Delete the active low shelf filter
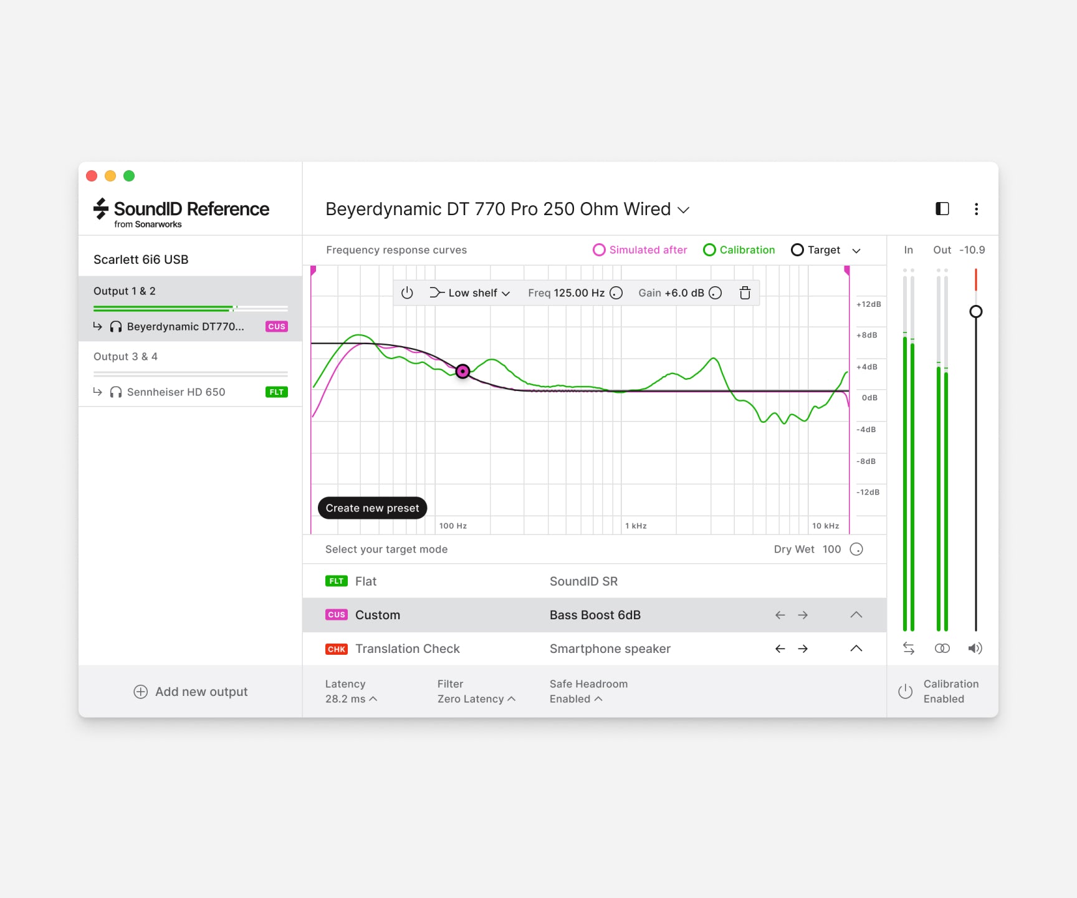Image resolution: width=1077 pixels, height=898 pixels. (x=745, y=292)
